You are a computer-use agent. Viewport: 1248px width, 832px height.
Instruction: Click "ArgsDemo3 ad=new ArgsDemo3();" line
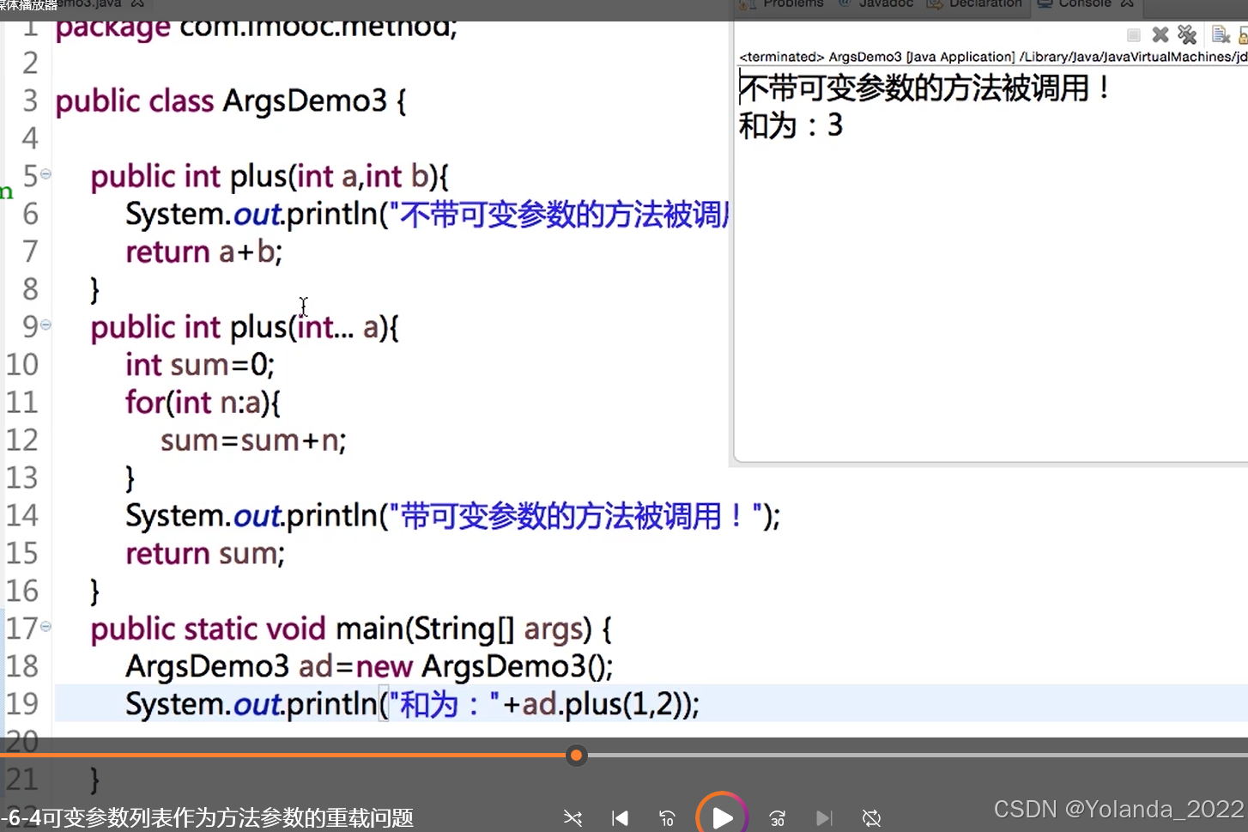[x=369, y=667]
